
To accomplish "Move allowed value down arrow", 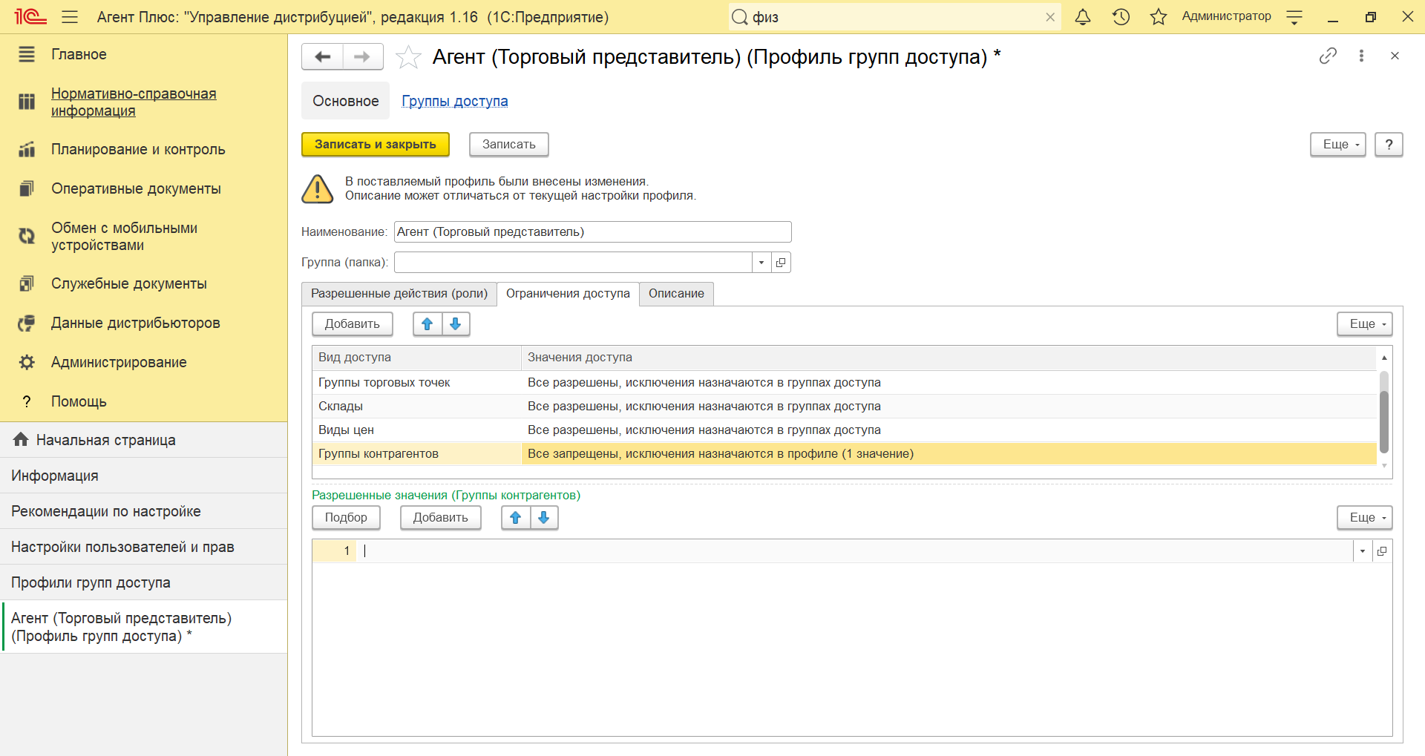I will coord(544,518).
